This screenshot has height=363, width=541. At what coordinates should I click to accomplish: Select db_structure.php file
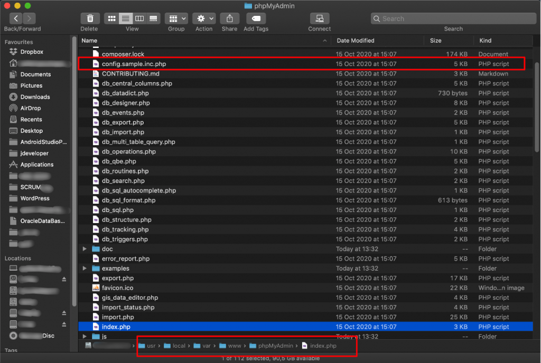[x=306, y=219]
